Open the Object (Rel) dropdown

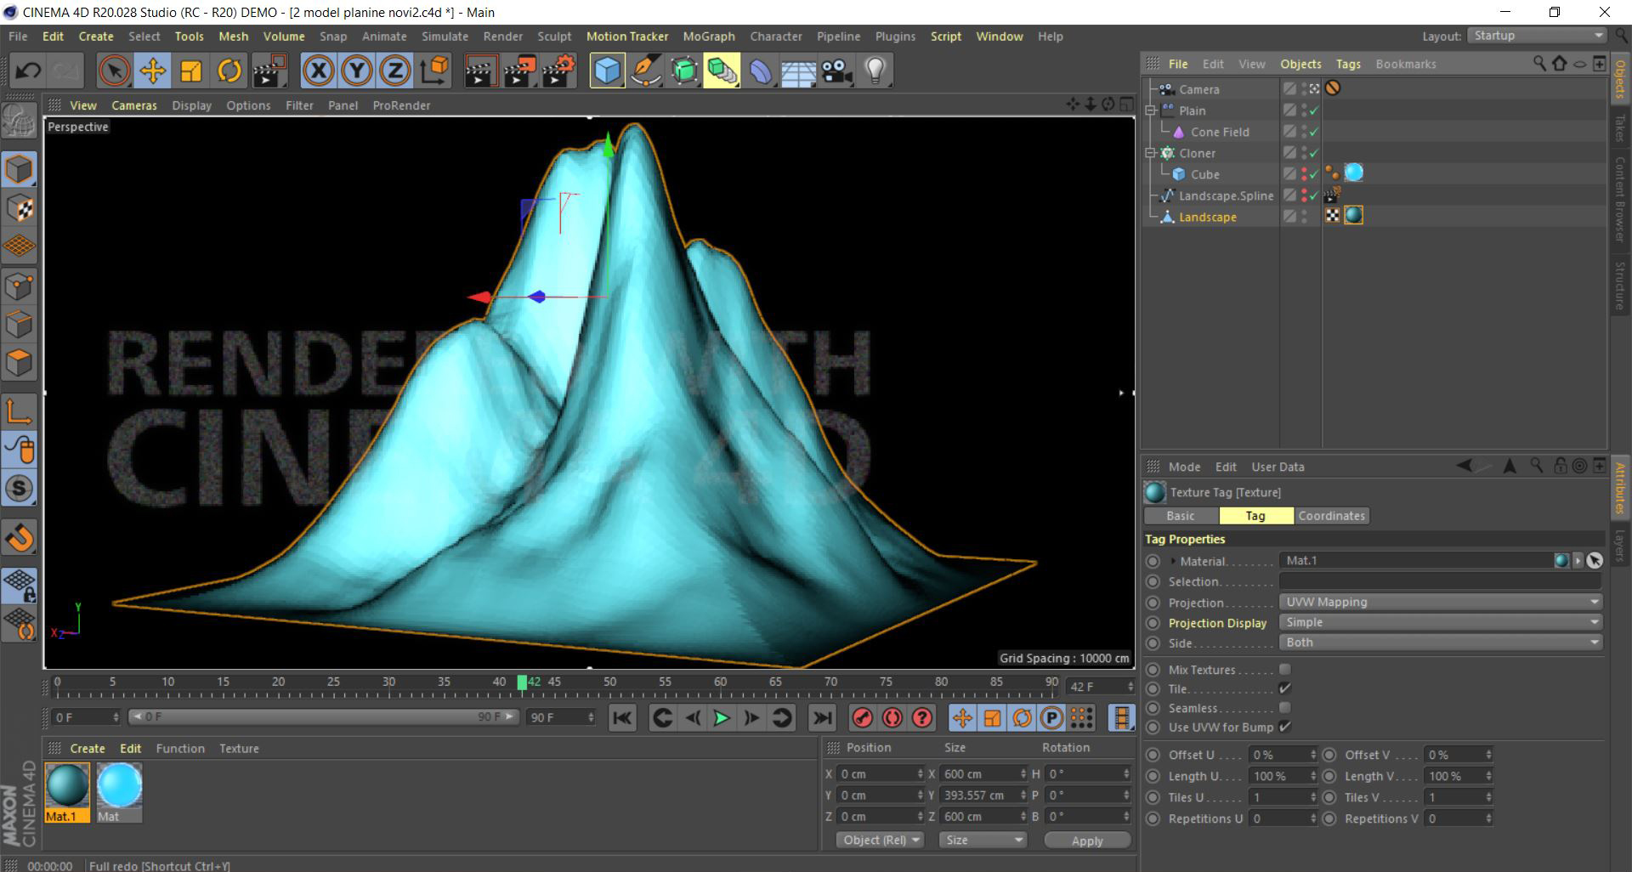881,840
